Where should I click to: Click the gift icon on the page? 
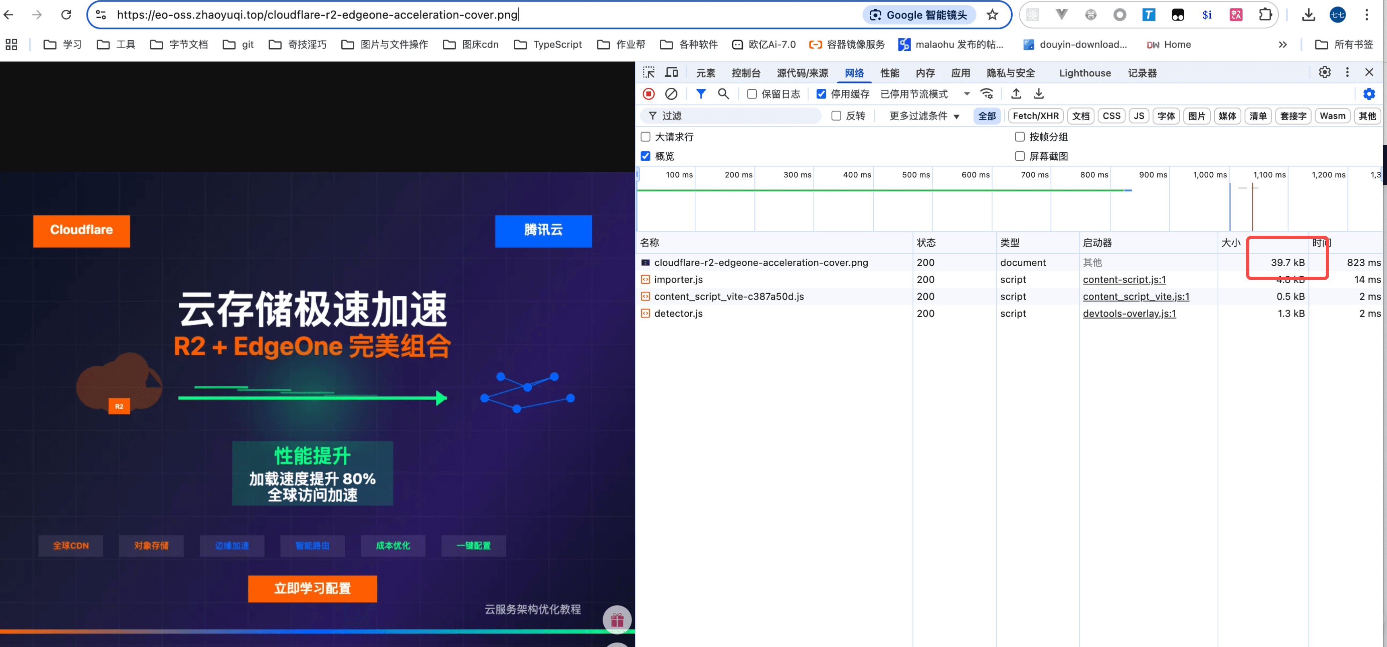tap(617, 620)
